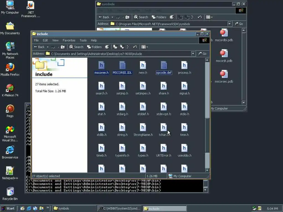Viewport: 283px width, 212px height.
Task: Open the Favorites menu in include window
Action: pos(69,40)
